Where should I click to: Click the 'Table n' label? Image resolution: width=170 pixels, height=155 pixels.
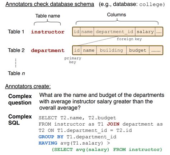pos(16,73)
